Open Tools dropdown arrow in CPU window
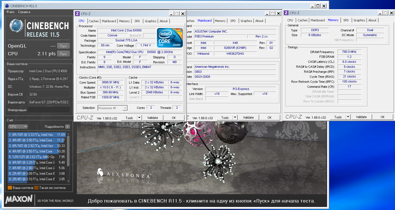 point(139,118)
